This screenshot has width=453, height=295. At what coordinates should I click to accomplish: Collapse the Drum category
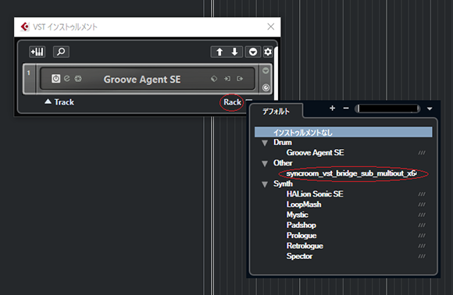pyautogui.click(x=265, y=143)
